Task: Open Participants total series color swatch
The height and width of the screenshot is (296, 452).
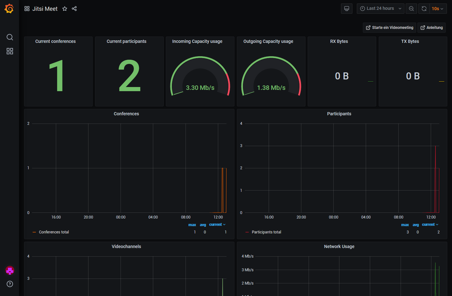Action: [x=247, y=232]
